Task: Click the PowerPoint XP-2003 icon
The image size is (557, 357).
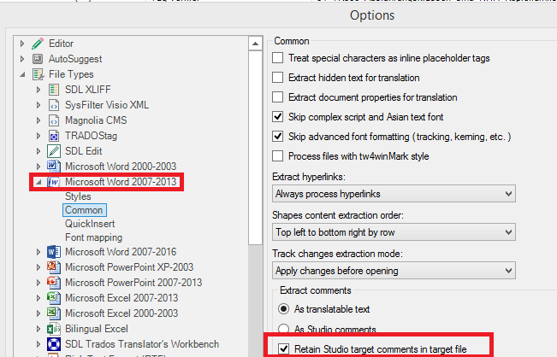Action: 54,267
